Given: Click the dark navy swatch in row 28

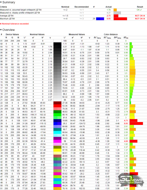Looking at the screenshot, I should tap(57, 121).
